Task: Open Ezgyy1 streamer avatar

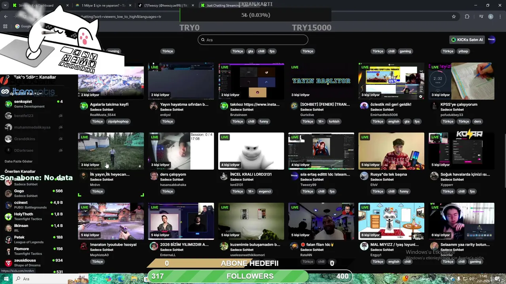Action: coord(364,246)
